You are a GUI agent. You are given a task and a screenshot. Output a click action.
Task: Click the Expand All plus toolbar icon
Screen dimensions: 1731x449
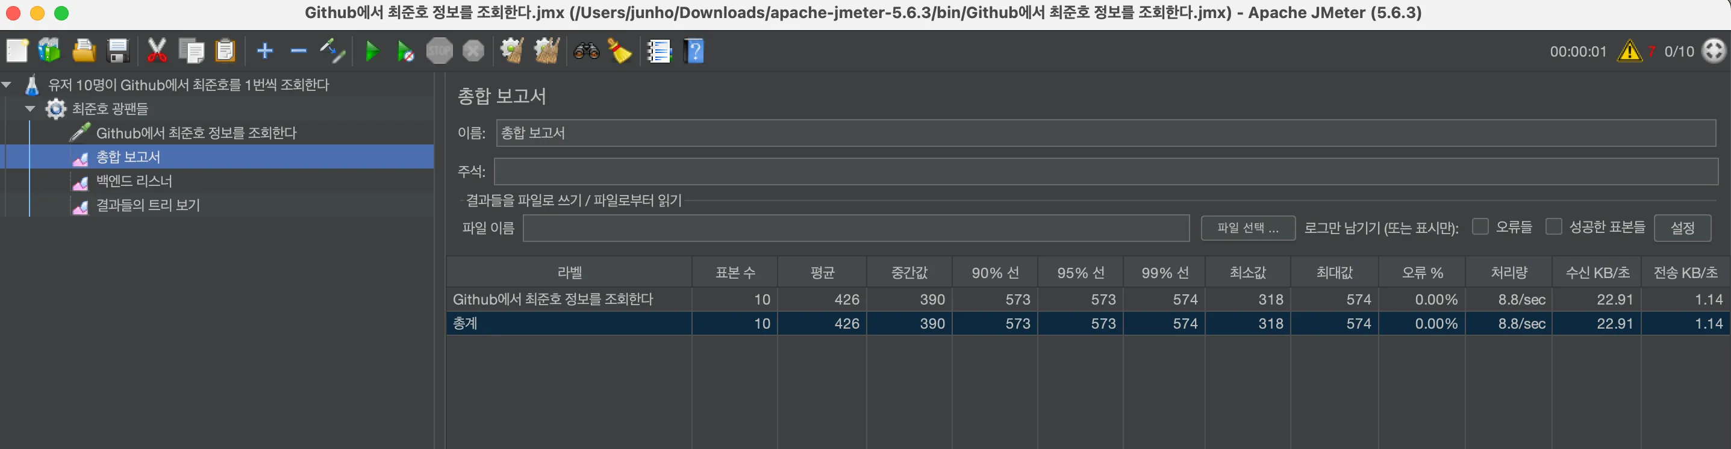pos(265,51)
